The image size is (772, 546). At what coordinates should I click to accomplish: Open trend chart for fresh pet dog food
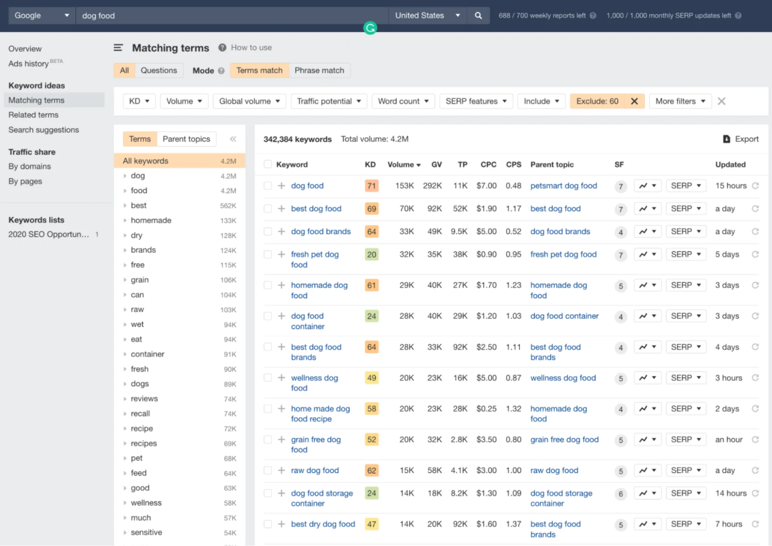coord(648,255)
